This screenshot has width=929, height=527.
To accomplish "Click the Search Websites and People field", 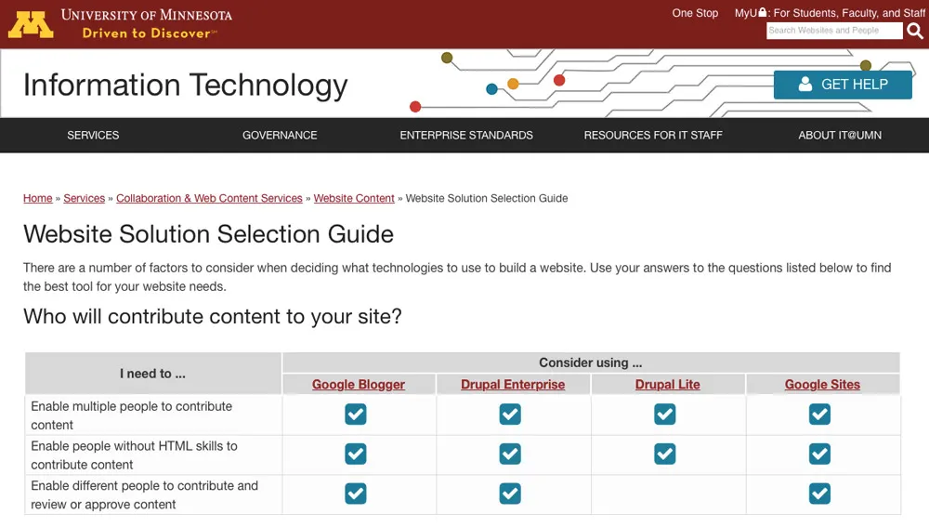I will click(x=834, y=31).
